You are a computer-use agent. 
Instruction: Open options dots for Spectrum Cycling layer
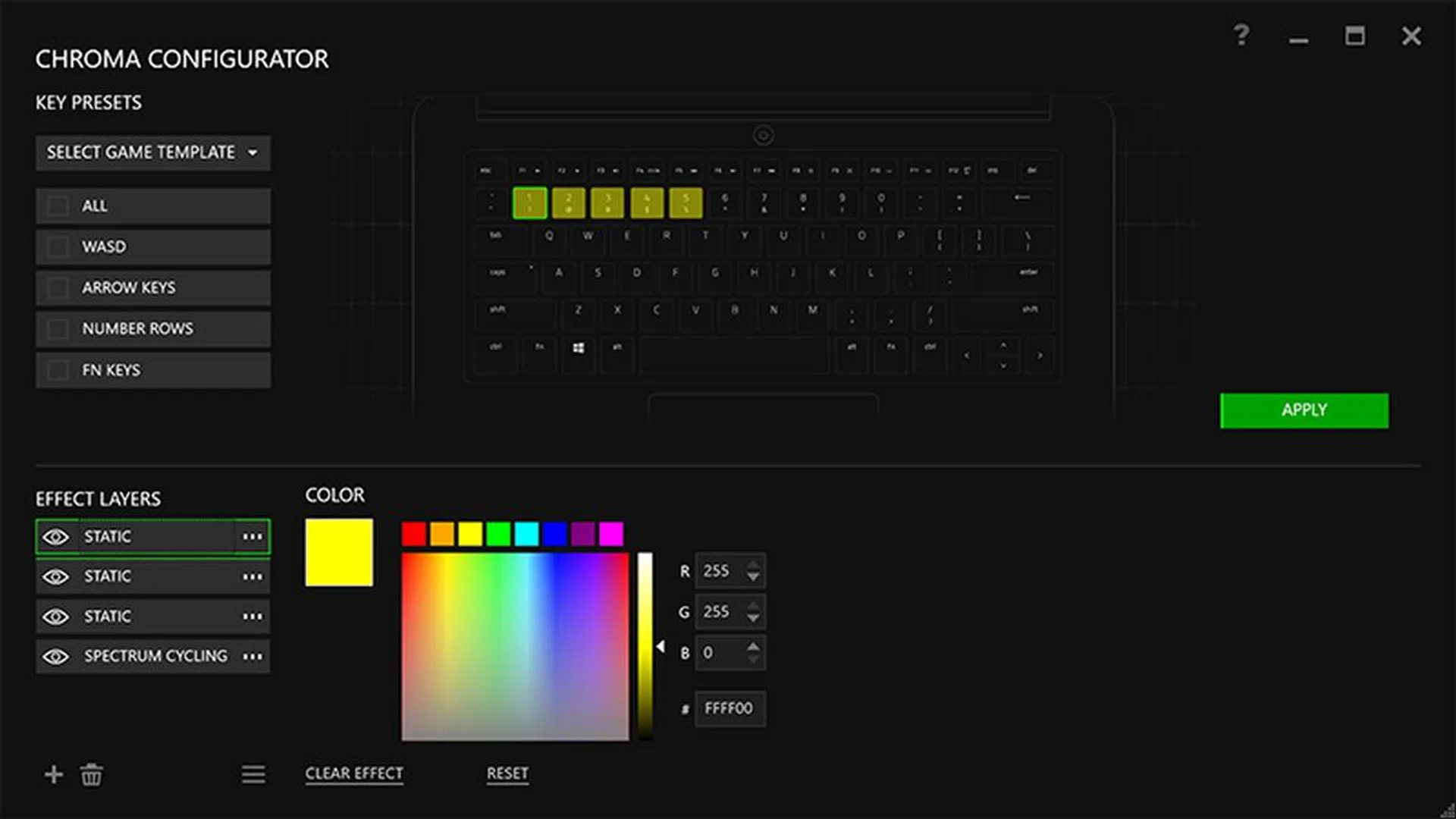coord(253,656)
